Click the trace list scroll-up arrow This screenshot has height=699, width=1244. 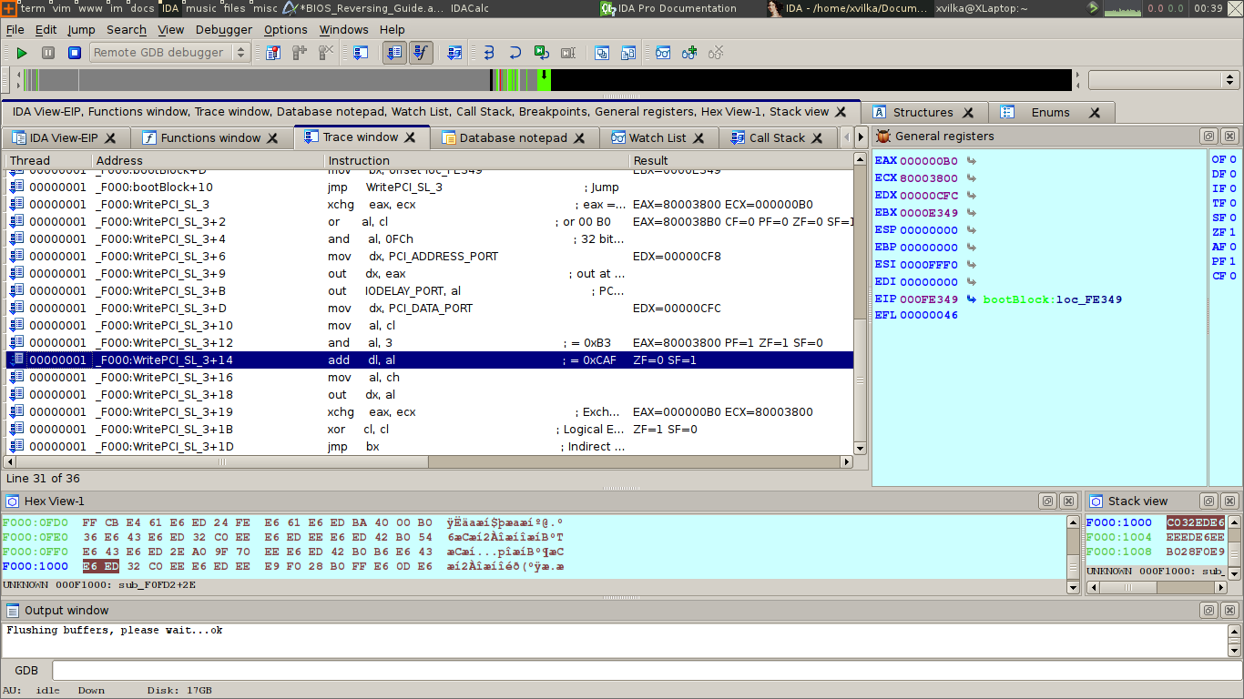tap(860, 158)
